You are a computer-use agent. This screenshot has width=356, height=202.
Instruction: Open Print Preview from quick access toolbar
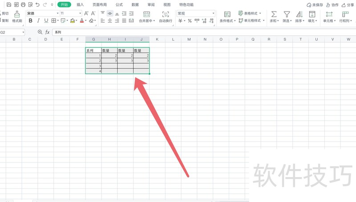(30, 4)
